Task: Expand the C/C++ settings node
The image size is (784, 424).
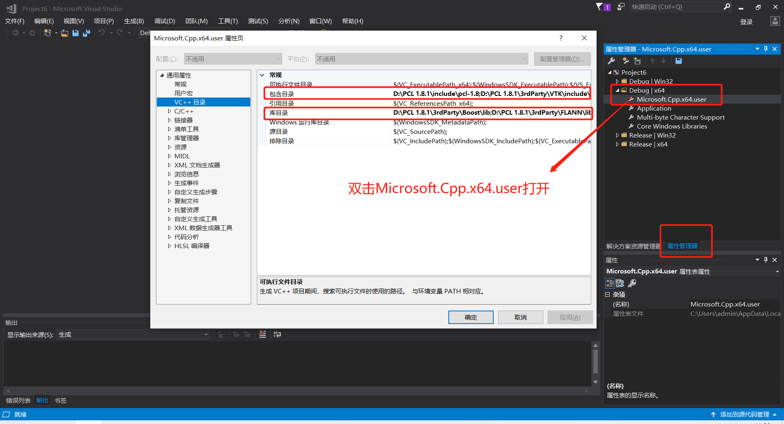Action: (x=170, y=111)
